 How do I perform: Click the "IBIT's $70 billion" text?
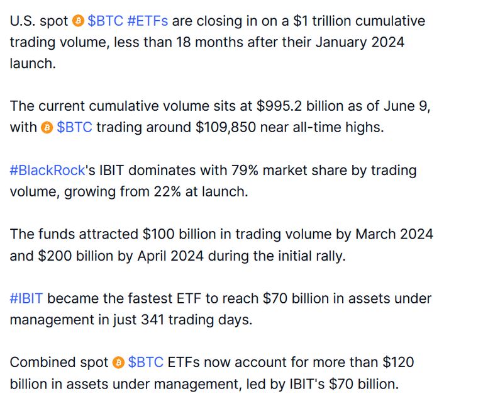344,384
